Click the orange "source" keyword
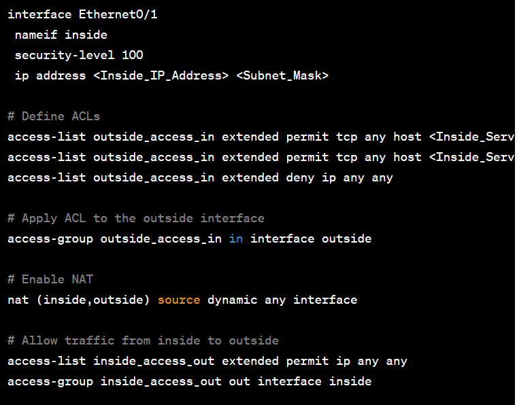Viewport: 517px width, 405px height. coord(179,300)
